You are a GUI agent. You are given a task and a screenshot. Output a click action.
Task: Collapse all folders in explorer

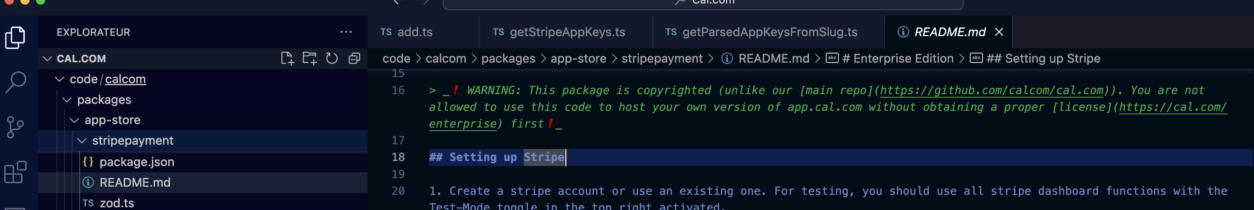(x=354, y=59)
